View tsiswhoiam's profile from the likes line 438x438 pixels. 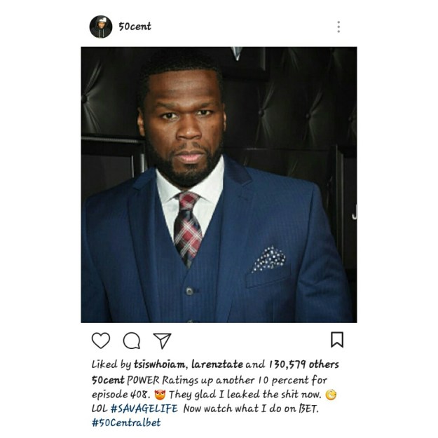point(159,364)
